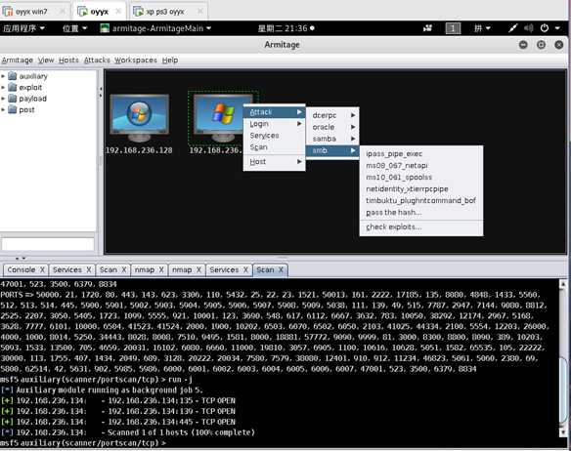The height and width of the screenshot is (451, 571).
Task: Open the samba attack submenu
Action: coord(332,139)
